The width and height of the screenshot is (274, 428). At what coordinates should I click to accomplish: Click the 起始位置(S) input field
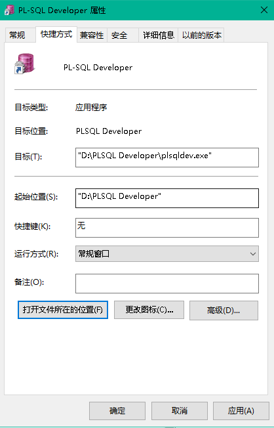[167, 198]
